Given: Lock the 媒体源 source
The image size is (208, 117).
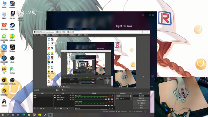Looking at the screenshot, I should (x=73, y=95).
